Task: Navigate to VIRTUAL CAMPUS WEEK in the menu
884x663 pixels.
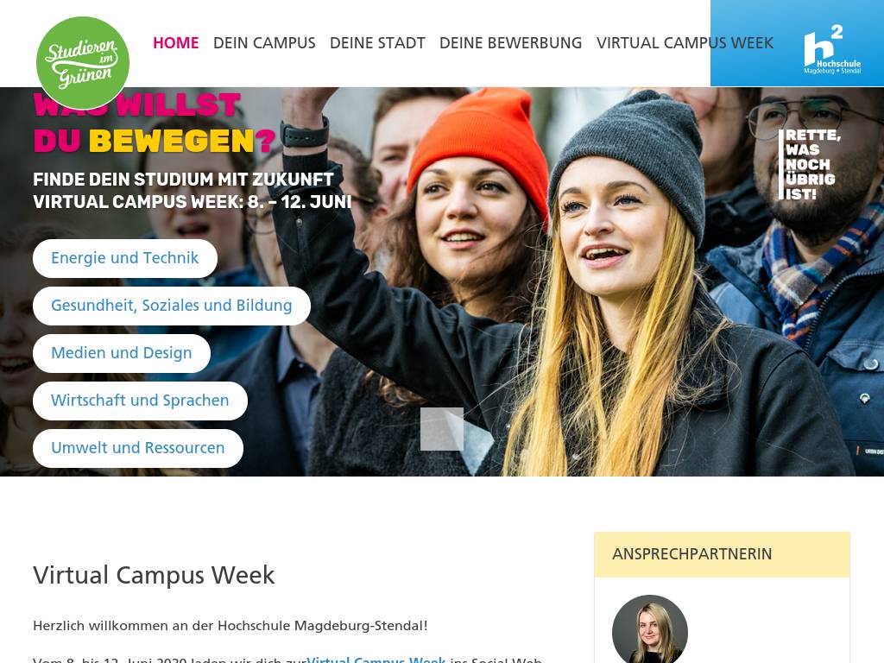Action: coord(685,43)
